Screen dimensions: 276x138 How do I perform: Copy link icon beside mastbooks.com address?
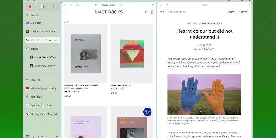(x=96, y=5)
